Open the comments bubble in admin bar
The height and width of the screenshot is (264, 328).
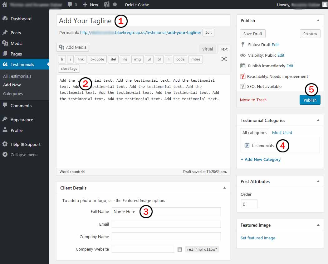tap(70, 5)
